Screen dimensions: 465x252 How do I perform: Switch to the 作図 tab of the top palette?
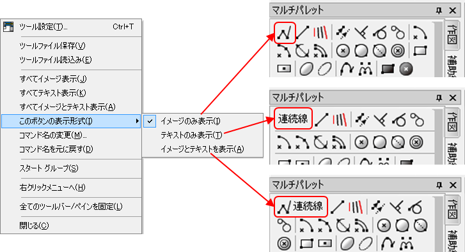click(x=452, y=34)
